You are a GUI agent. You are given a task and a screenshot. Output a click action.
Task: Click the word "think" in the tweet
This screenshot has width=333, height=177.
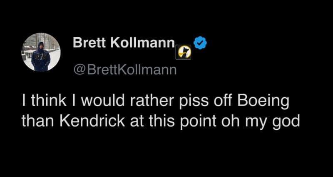45,102
